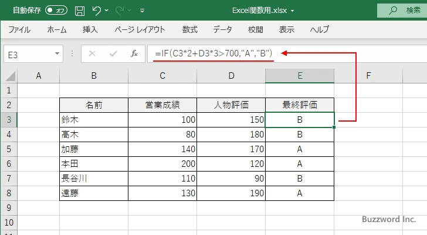The height and width of the screenshot is (235, 427).
Task: Click the Insert Function fx icon
Action: coord(134,53)
